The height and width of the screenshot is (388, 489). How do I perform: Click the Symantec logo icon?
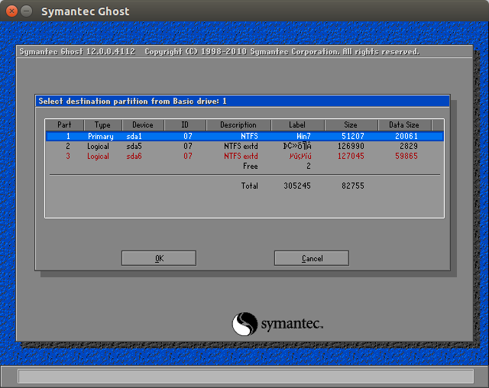(x=244, y=324)
